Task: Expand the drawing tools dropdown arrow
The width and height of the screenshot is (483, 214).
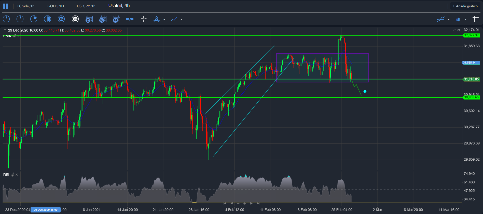Action: point(164,19)
